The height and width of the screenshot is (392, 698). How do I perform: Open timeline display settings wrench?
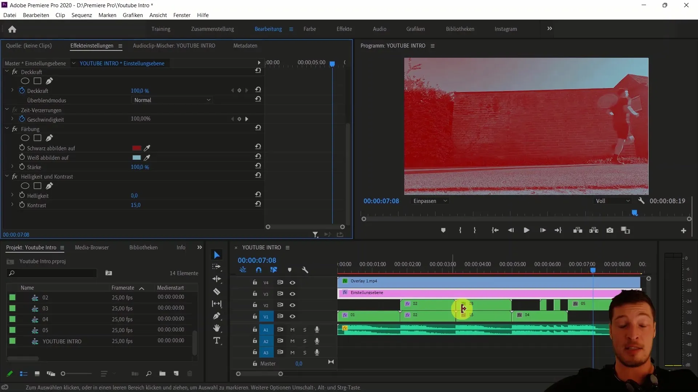tap(305, 270)
